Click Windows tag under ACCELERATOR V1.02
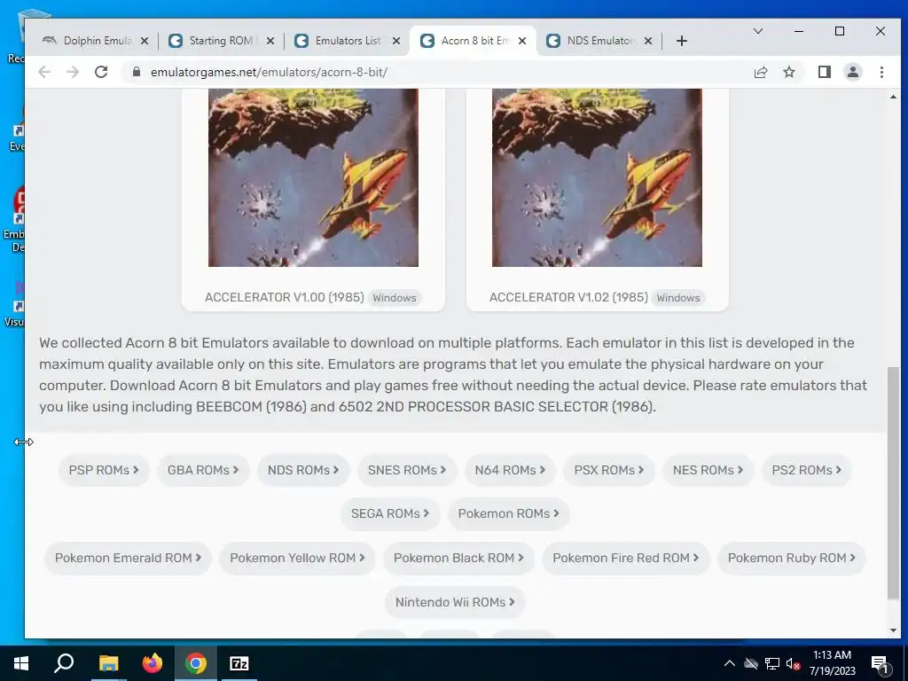 point(678,298)
